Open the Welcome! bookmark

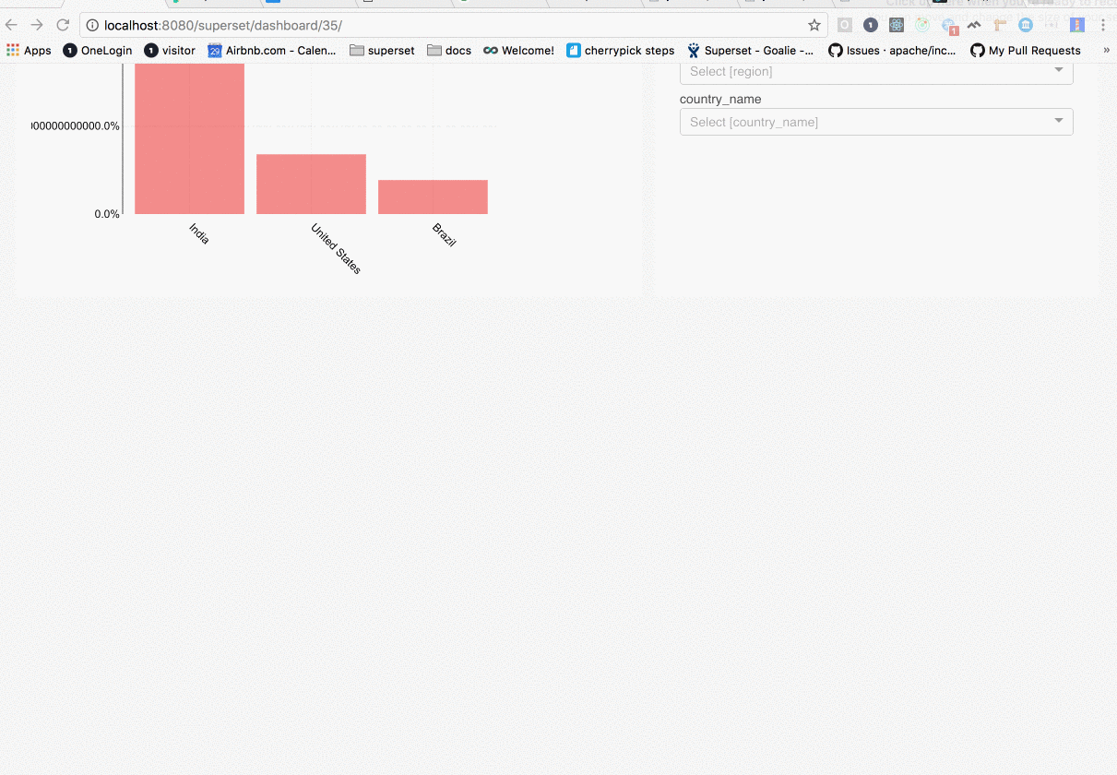pos(519,51)
